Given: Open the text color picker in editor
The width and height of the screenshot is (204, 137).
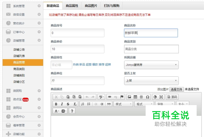Looking at the screenshot, I should [x=56, y=111].
